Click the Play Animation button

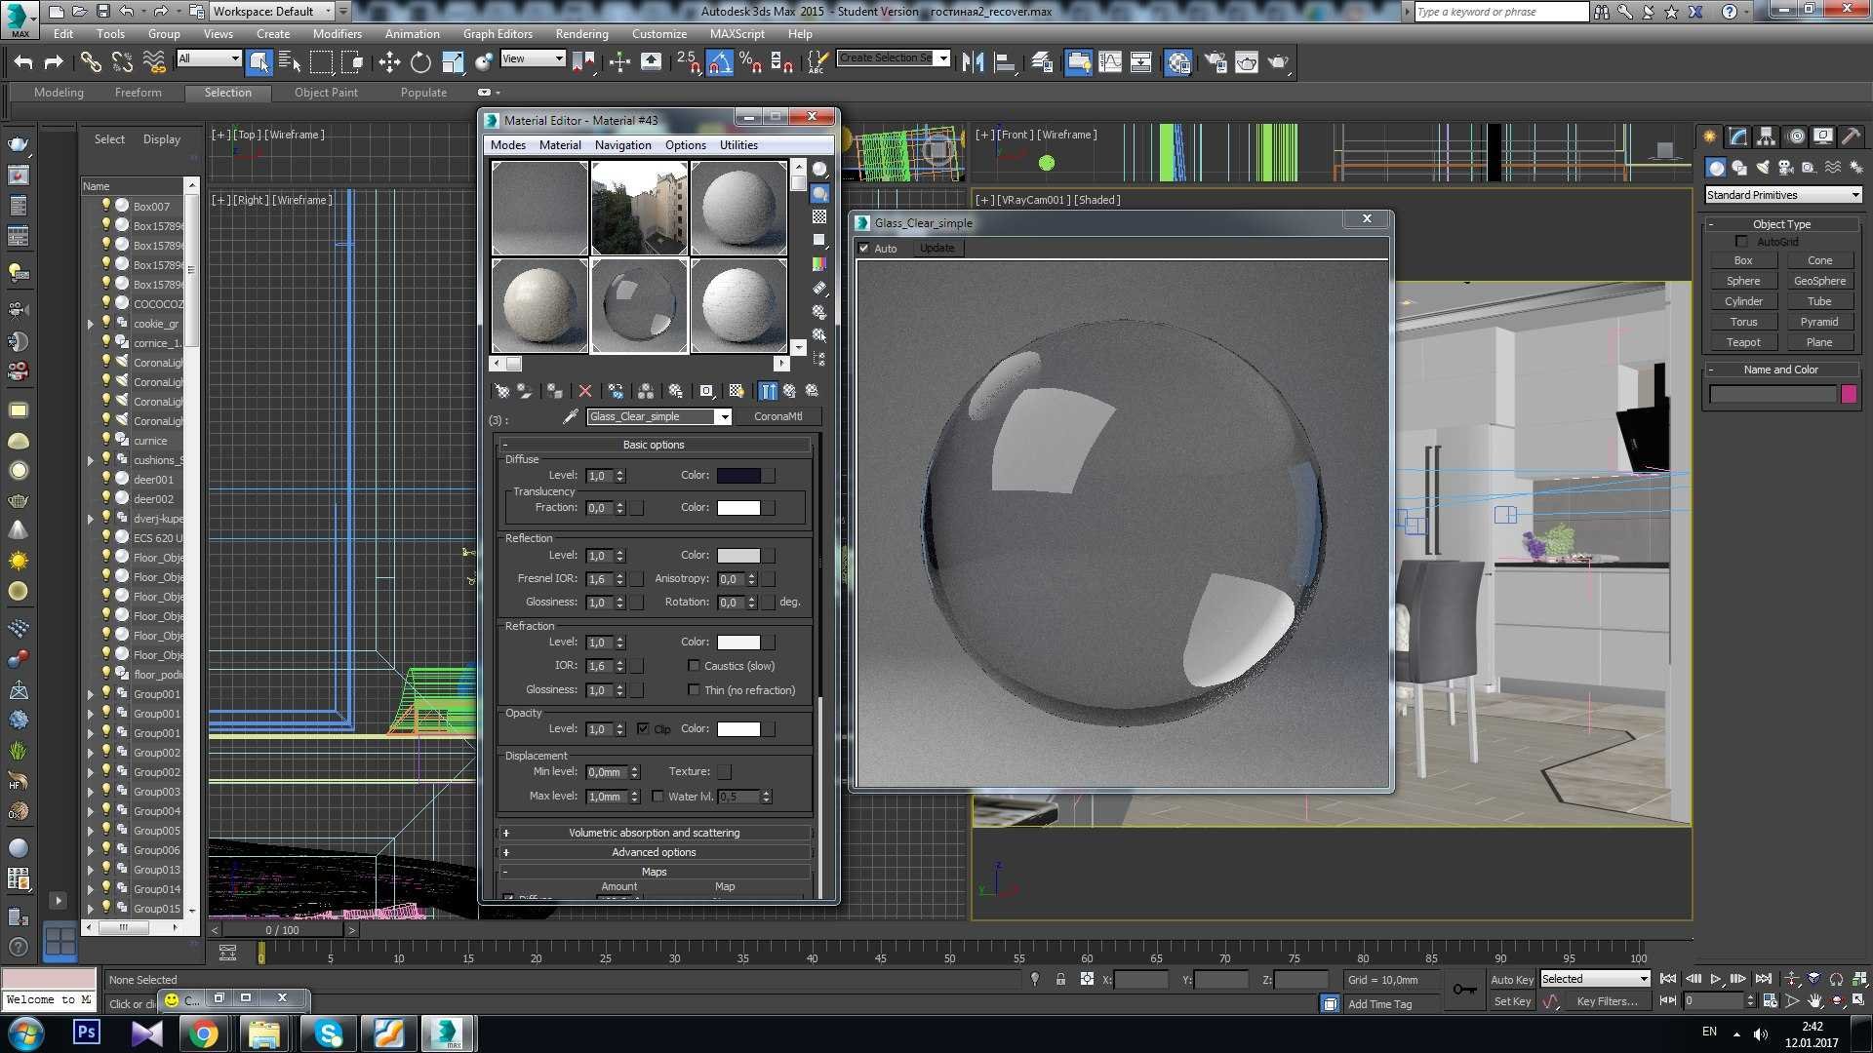pyautogui.click(x=1716, y=979)
